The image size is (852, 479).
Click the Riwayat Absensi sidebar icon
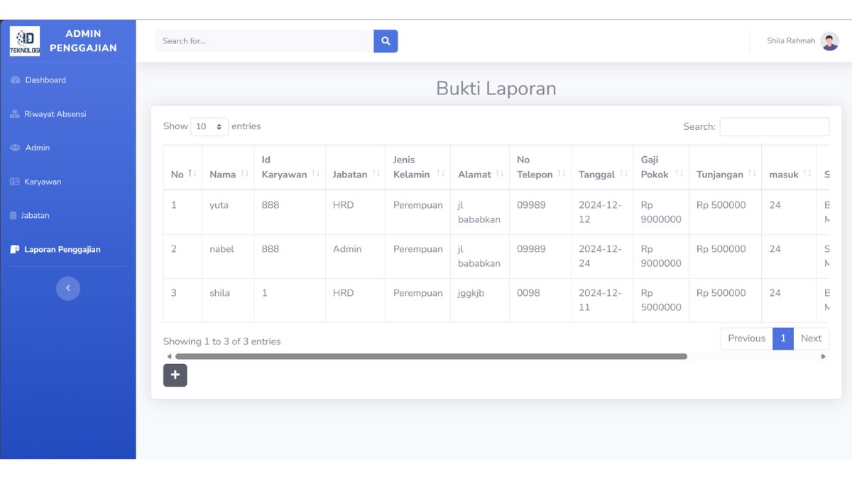[15, 114]
